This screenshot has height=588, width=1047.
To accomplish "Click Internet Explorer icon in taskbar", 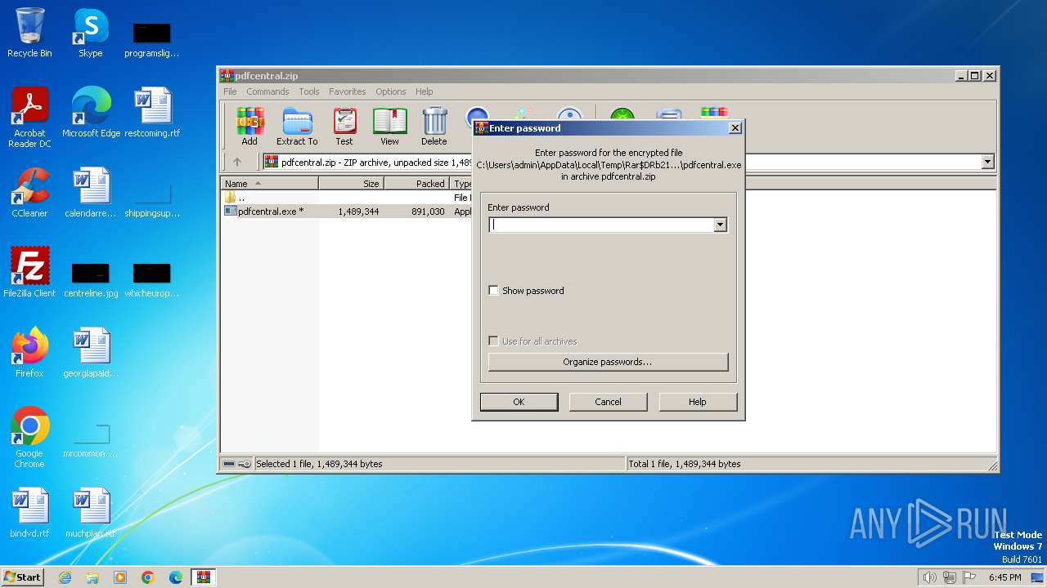I will [x=65, y=577].
